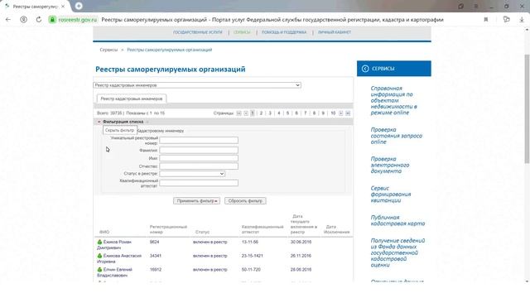
Task: Click in the Отчество input field
Action: 199,166
